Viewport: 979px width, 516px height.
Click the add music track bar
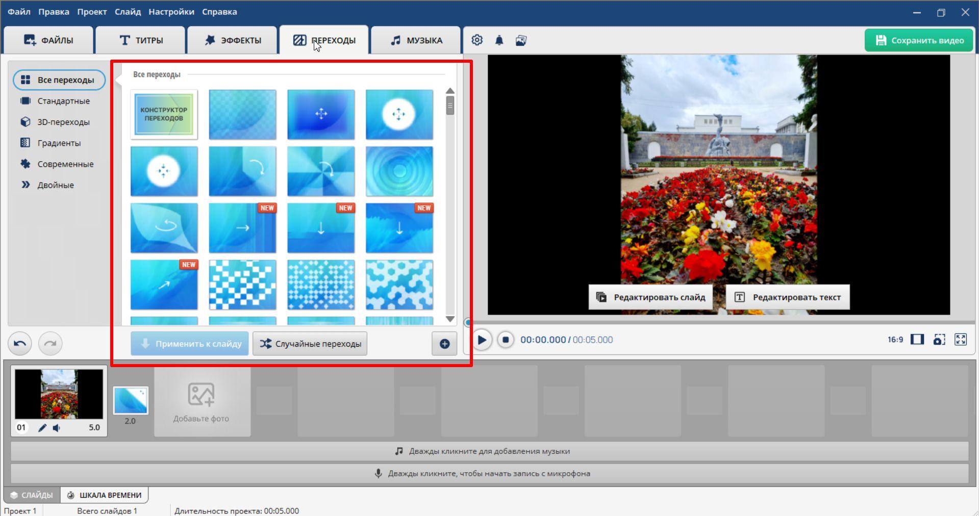(489, 451)
